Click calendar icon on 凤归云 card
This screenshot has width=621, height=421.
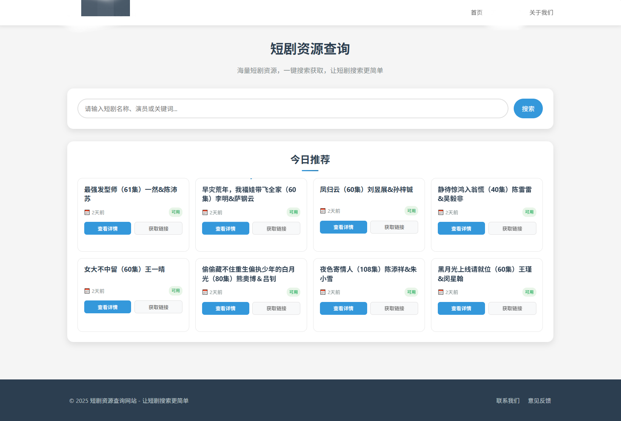pos(323,211)
